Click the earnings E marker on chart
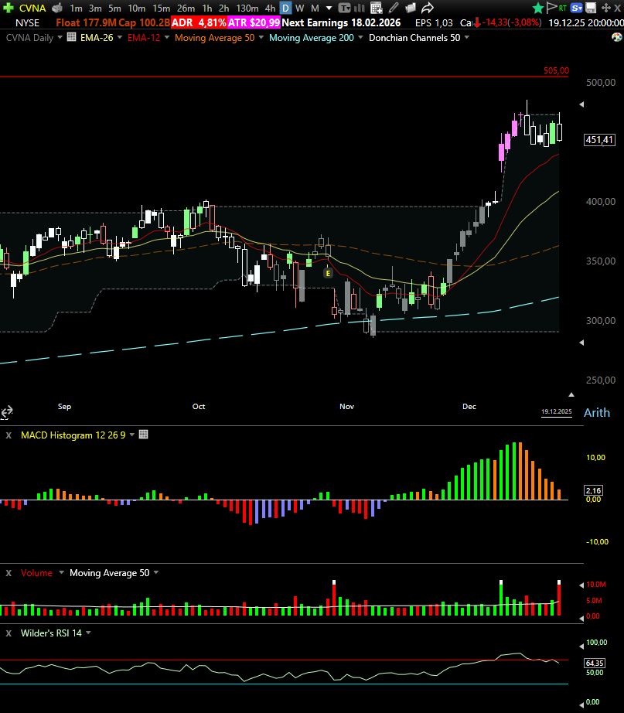Image resolution: width=624 pixels, height=713 pixels. point(328,273)
